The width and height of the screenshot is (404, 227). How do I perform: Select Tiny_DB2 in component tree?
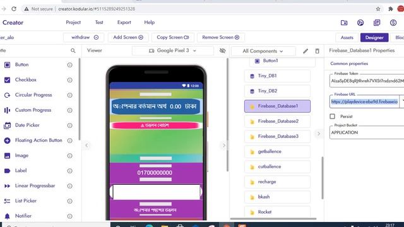(x=277, y=91)
